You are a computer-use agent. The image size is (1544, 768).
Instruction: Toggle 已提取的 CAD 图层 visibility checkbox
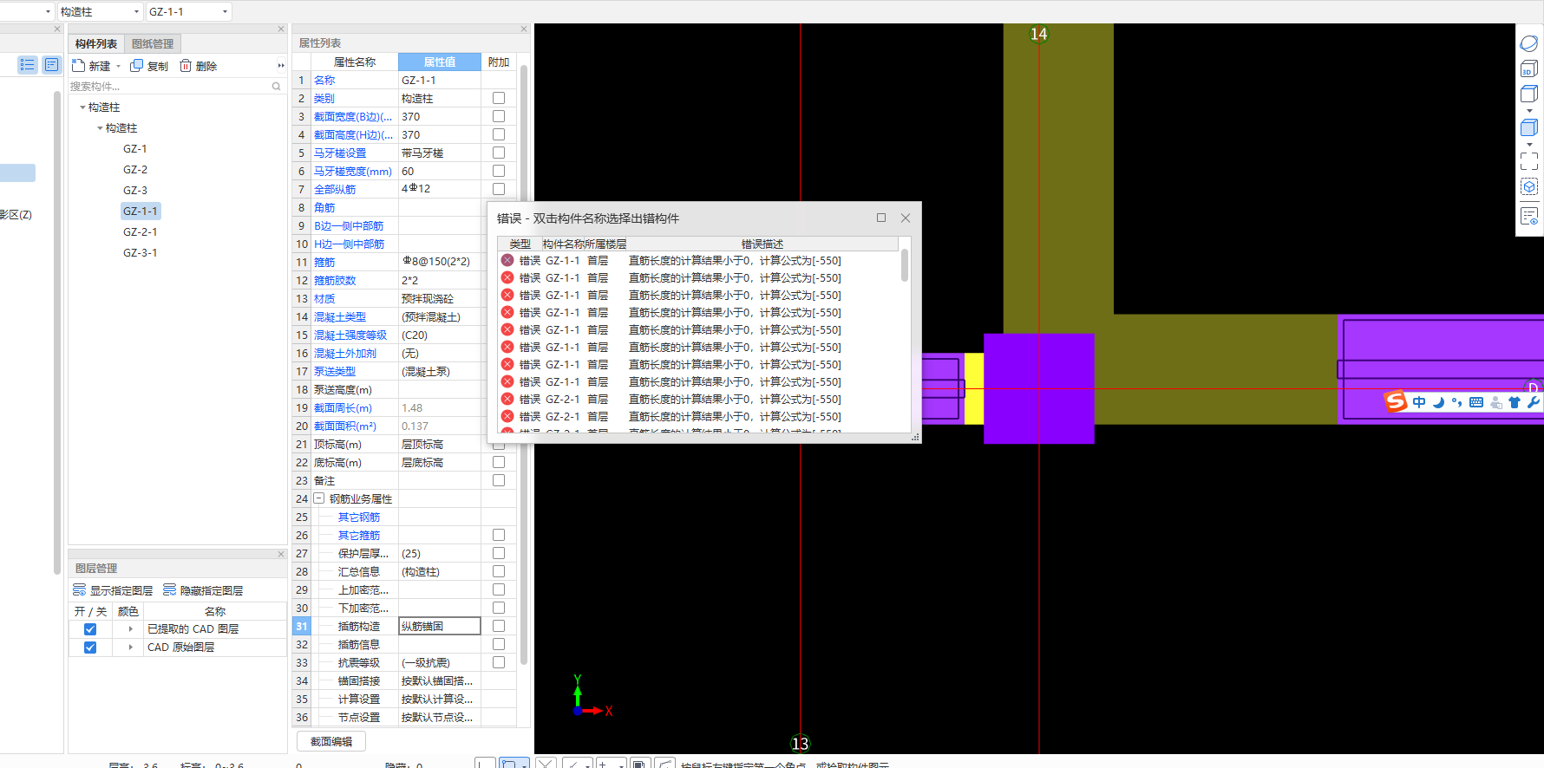(x=90, y=629)
